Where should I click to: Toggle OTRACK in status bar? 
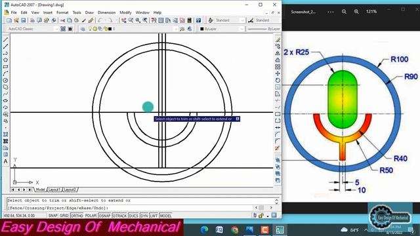pos(119,216)
